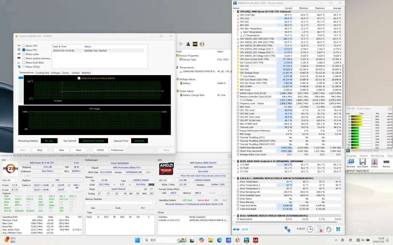Open HWiNFO taskbar icon

pos(247,240)
